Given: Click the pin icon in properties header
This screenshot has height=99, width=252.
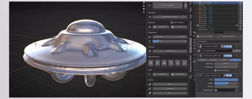Looking at the screenshot, I should click(240, 37).
